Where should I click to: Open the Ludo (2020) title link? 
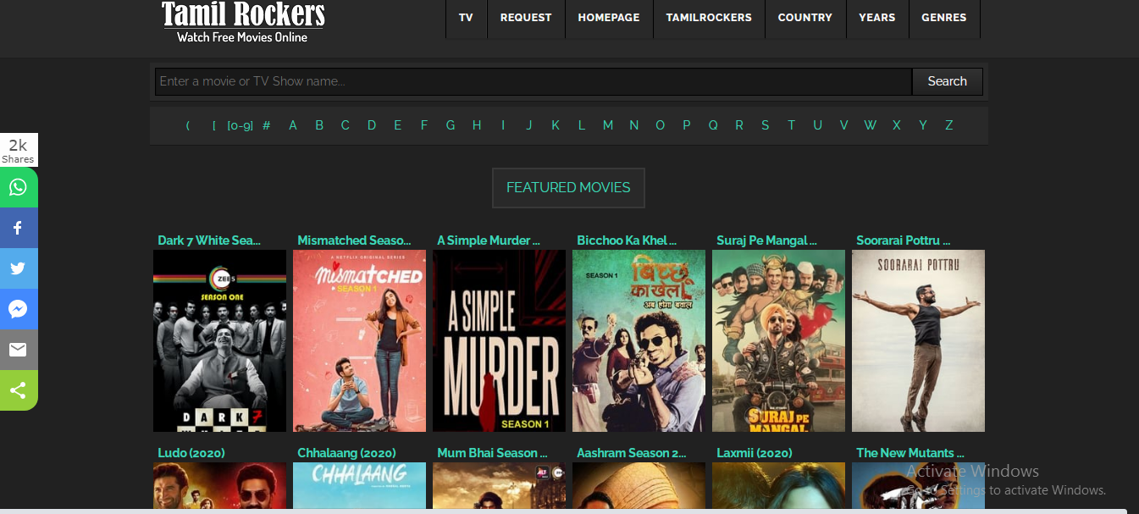point(191,453)
